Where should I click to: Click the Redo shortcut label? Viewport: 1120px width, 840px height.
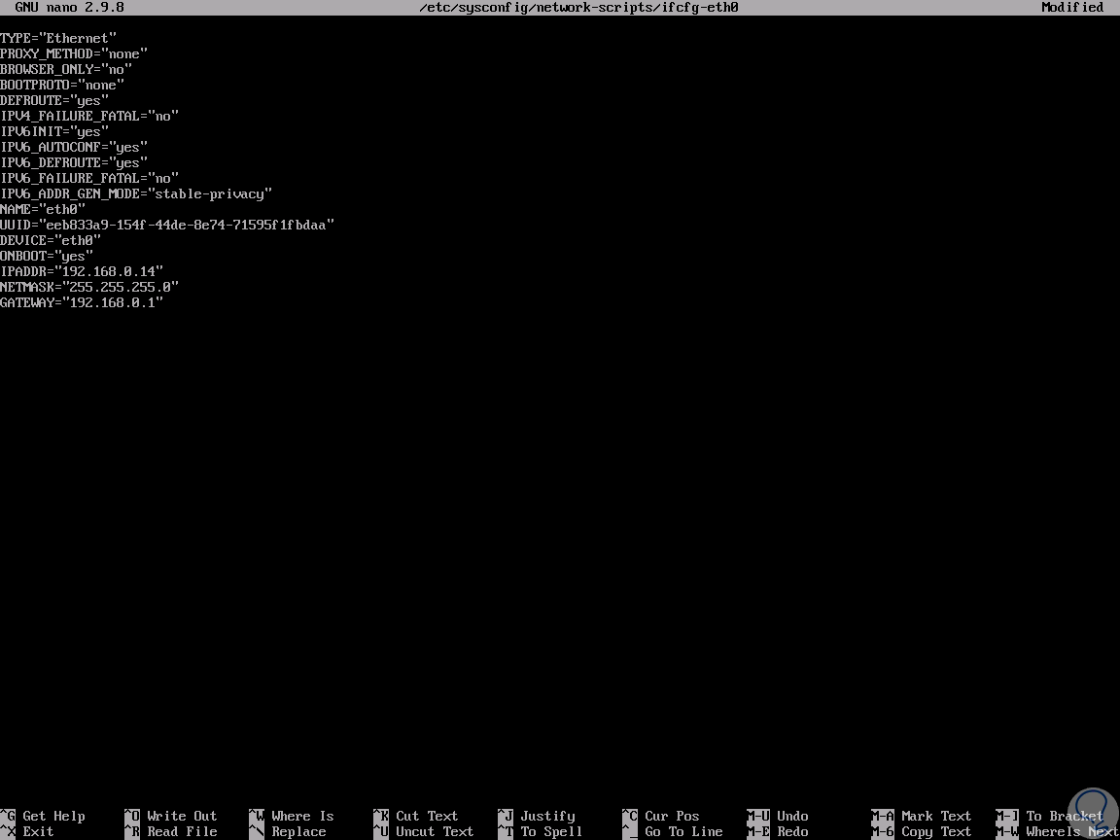point(792,831)
